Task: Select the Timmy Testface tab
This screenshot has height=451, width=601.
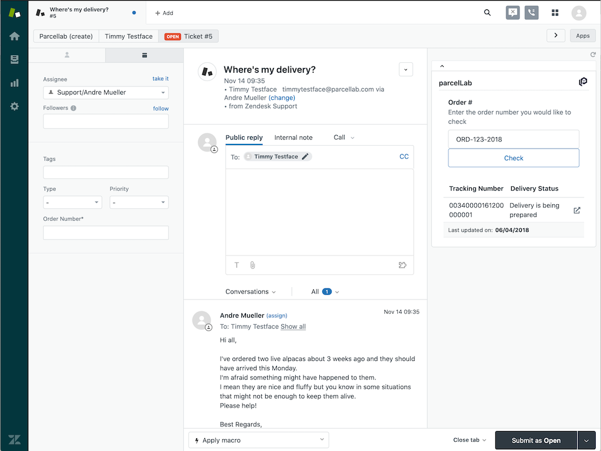Action: click(x=129, y=36)
